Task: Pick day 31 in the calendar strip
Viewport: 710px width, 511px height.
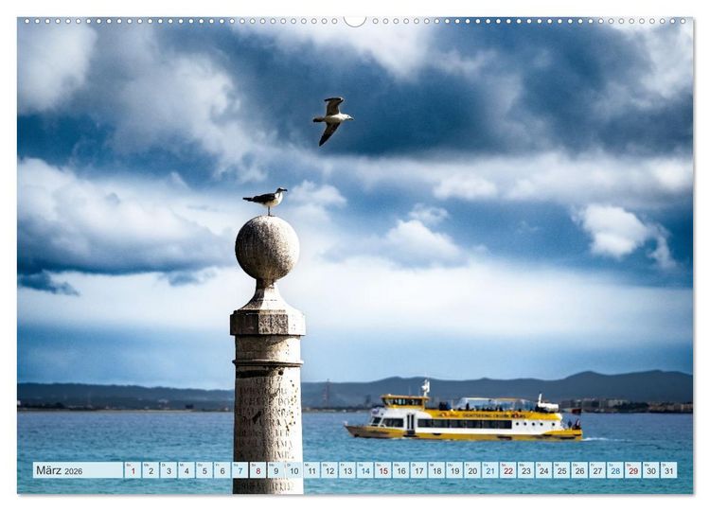Action: pos(669,470)
